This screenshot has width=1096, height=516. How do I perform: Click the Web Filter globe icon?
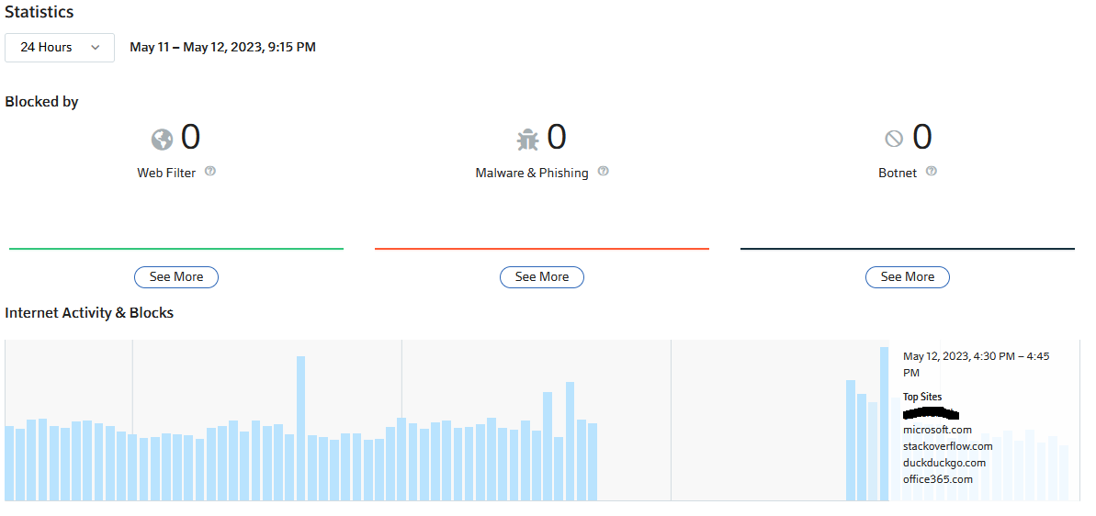tap(162, 140)
